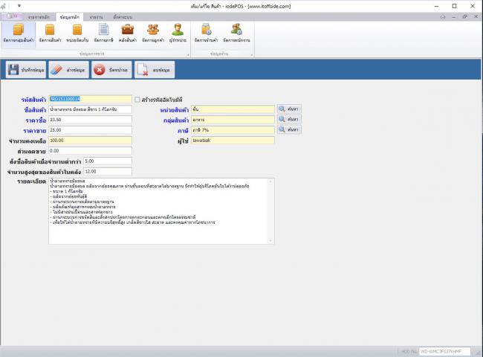Viewport: 483px width, 357px height.
Task: Open product management (single orange box icon)
Action: click(x=50, y=33)
